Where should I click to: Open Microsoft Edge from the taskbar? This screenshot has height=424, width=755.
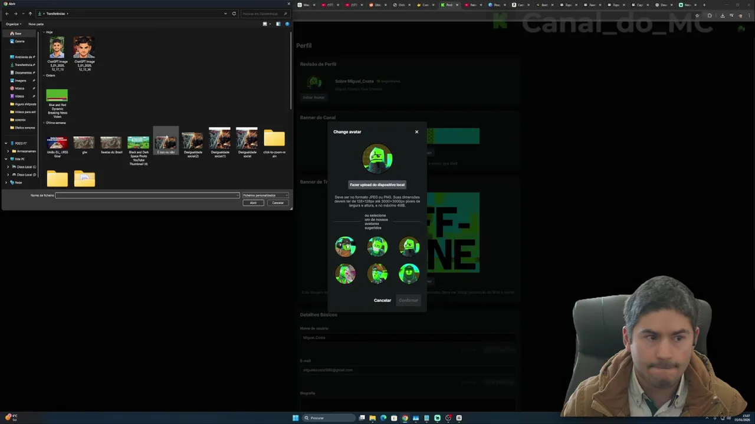tap(383, 418)
